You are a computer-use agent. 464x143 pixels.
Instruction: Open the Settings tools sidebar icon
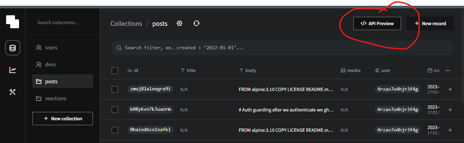pyautogui.click(x=13, y=92)
